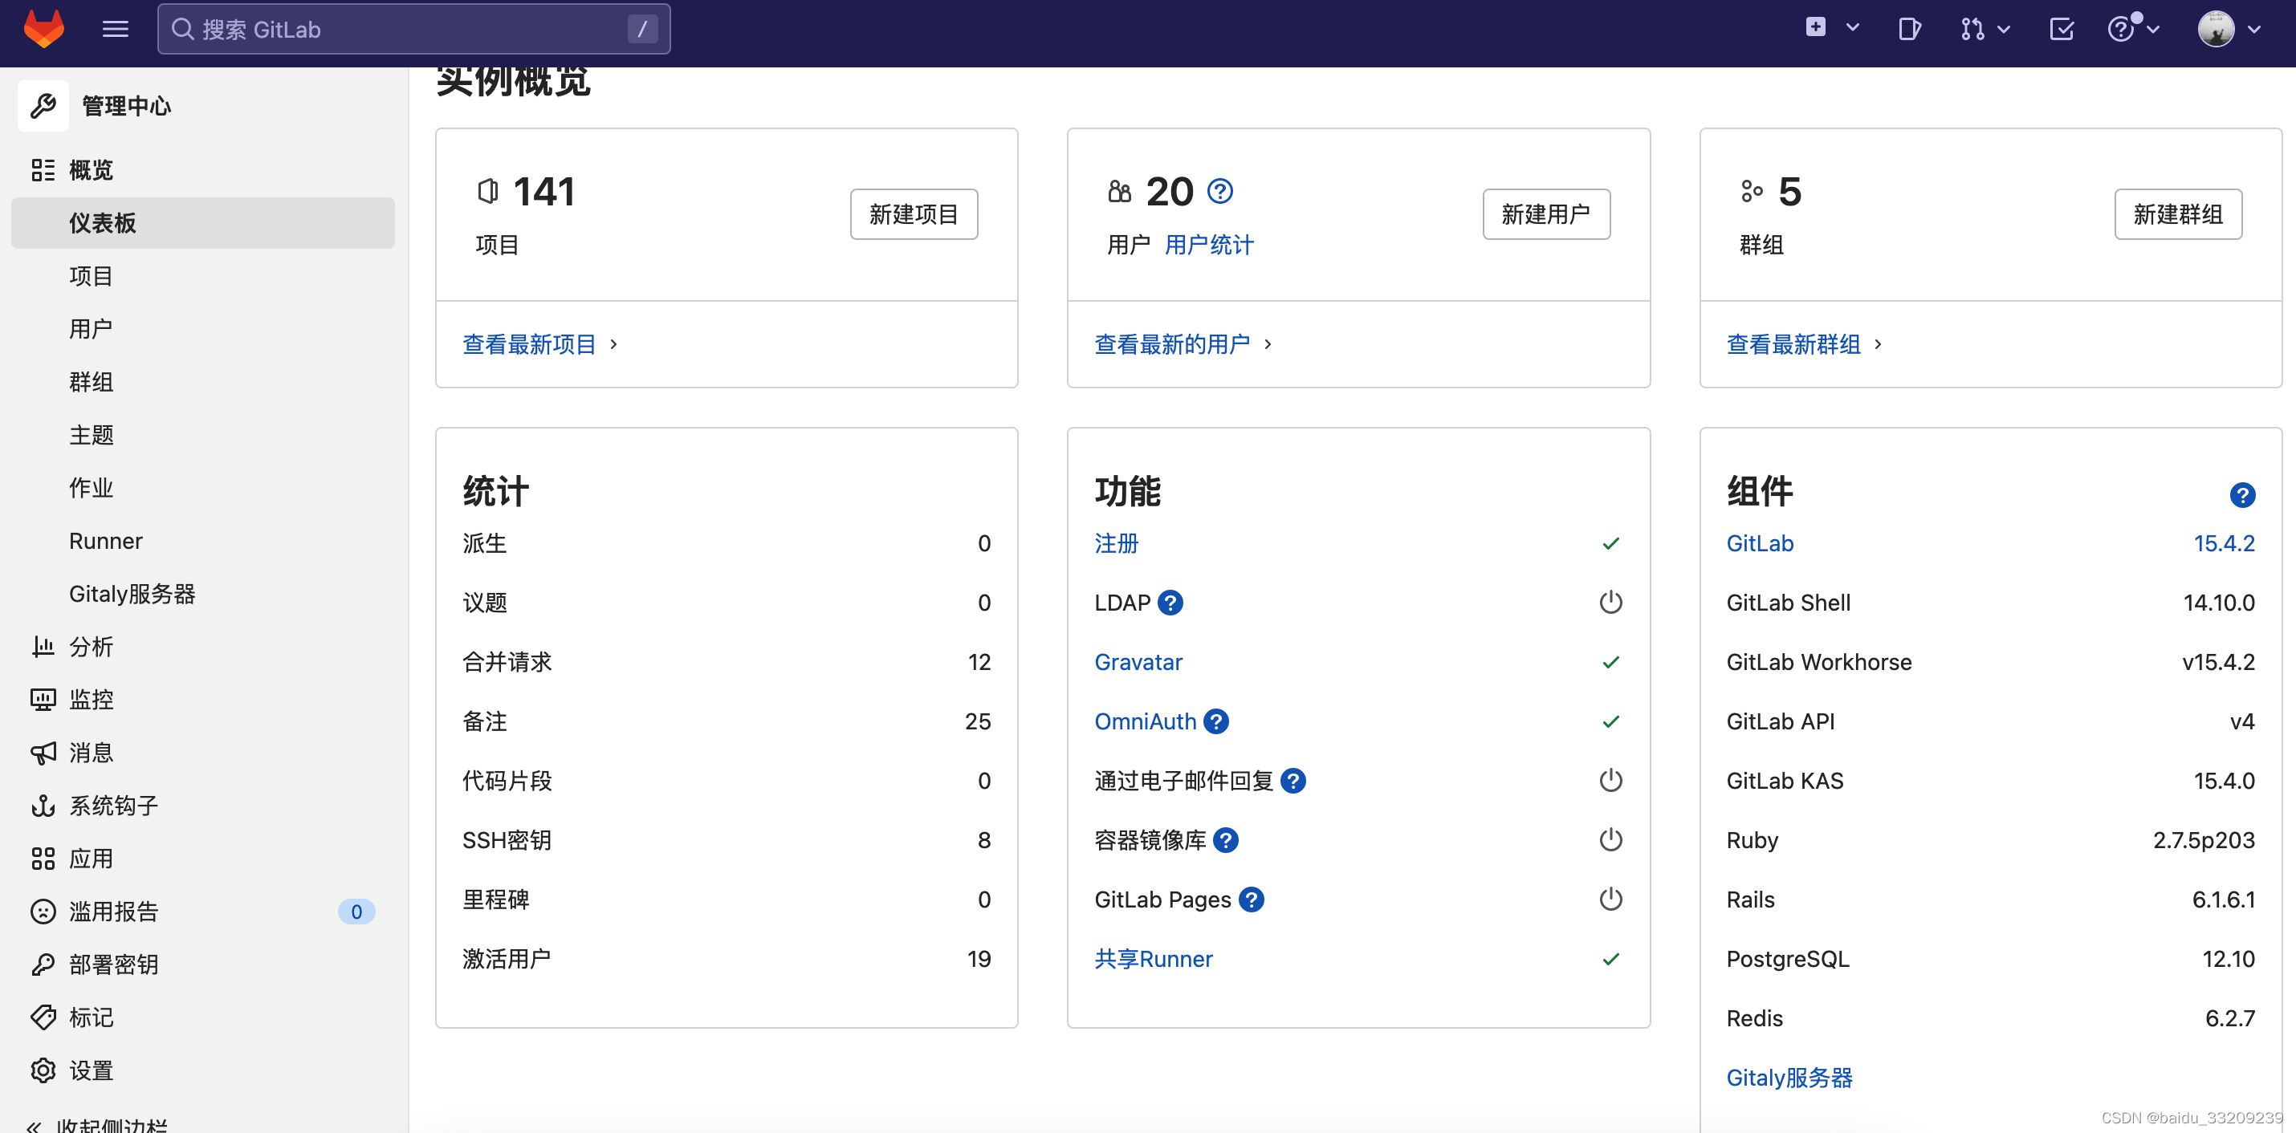Click help icon beside 通过电子邮件回复
The height and width of the screenshot is (1133, 2296).
(1293, 782)
